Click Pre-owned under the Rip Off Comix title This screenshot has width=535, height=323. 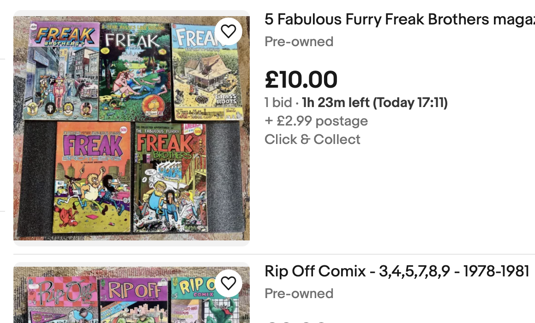click(299, 293)
